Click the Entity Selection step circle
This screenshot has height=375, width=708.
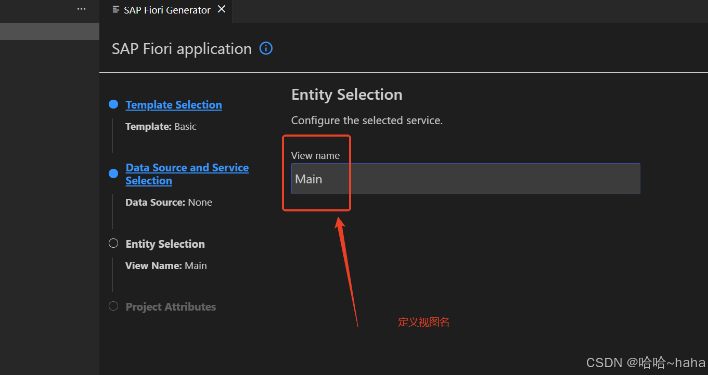coord(113,243)
